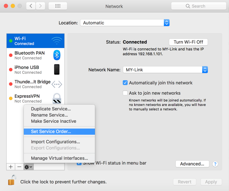Show all preferences grid button
The height and width of the screenshot is (191, 229).
[x=58, y=6]
